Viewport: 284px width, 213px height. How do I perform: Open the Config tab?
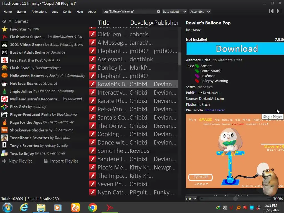(67, 12)
